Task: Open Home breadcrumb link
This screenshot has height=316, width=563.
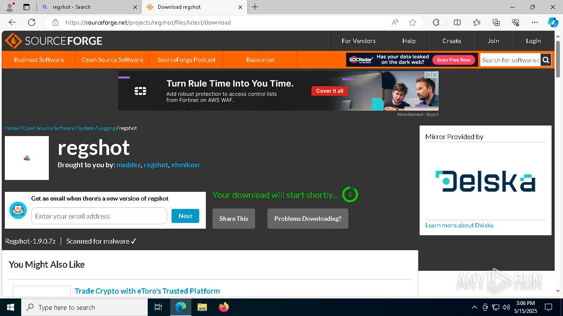Action: click(x=12, y=128)
